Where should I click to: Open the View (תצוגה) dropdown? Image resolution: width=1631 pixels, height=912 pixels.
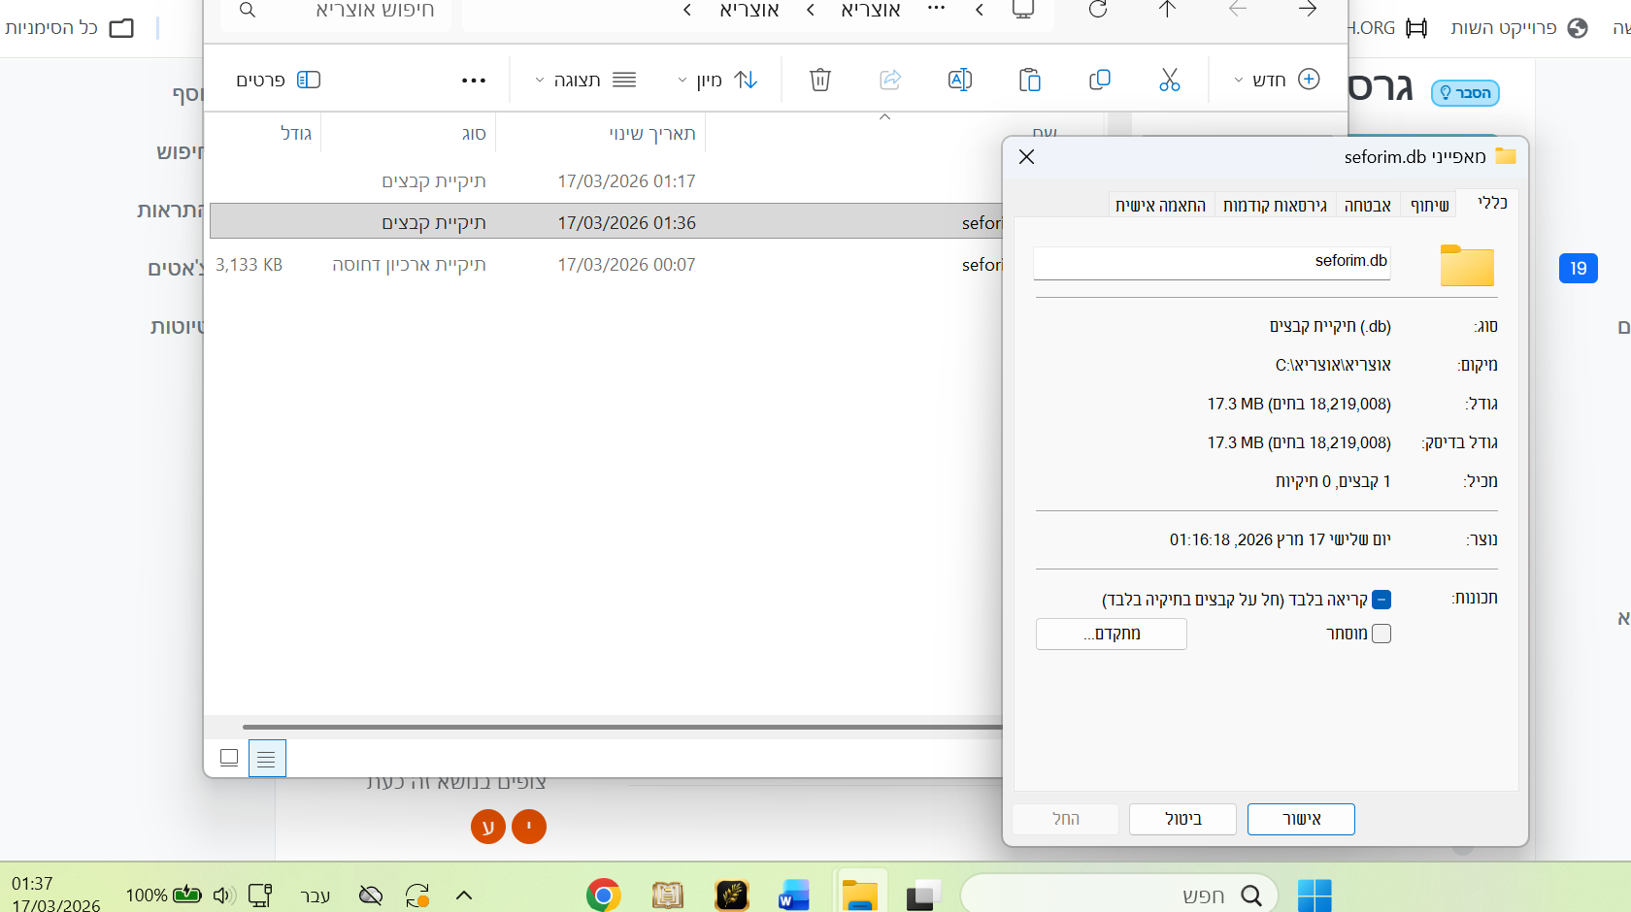coord(585,80)
